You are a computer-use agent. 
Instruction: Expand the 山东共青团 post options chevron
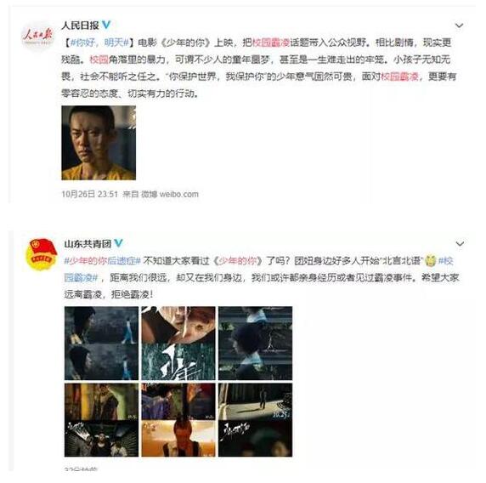point(460,244)
